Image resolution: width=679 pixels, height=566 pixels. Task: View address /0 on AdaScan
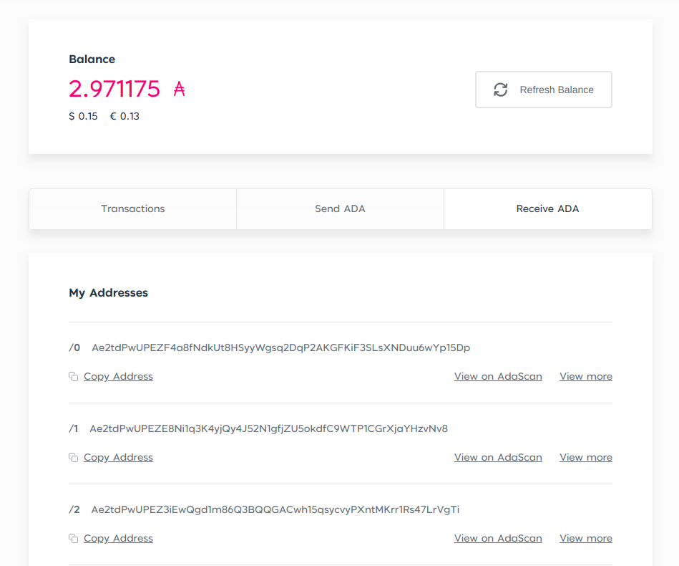[x=498, y=376]
